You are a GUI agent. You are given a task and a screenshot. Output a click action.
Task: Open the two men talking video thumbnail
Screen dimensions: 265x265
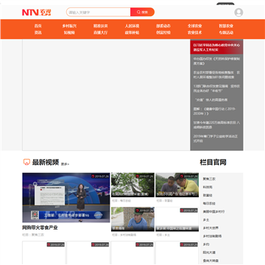(x=177, y=185)
